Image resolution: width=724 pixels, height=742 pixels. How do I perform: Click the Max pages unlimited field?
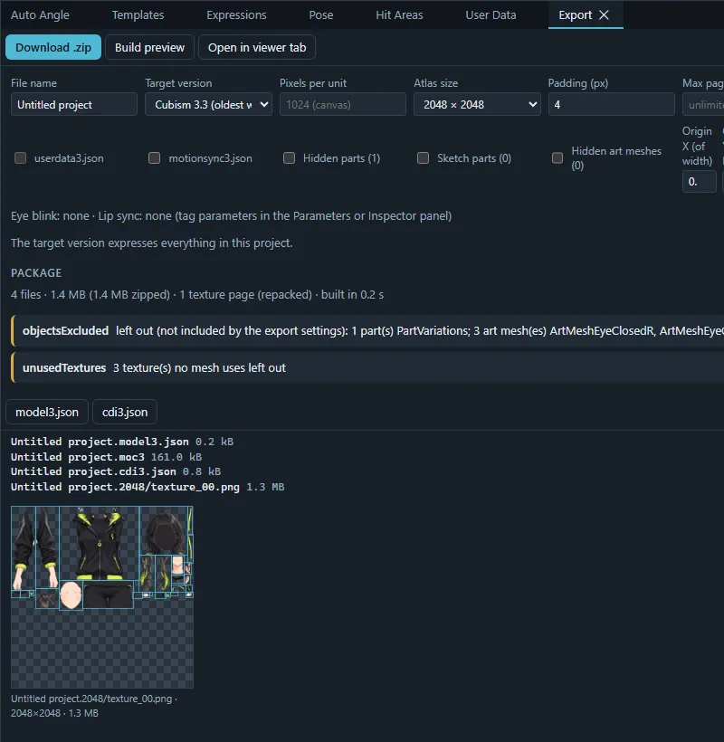click(703, 105)
